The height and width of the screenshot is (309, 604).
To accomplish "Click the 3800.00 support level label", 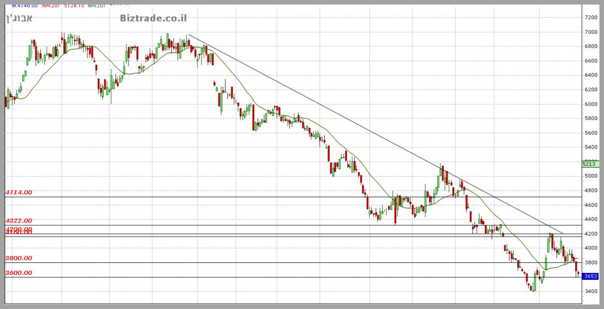I will [x=18, y=258].
